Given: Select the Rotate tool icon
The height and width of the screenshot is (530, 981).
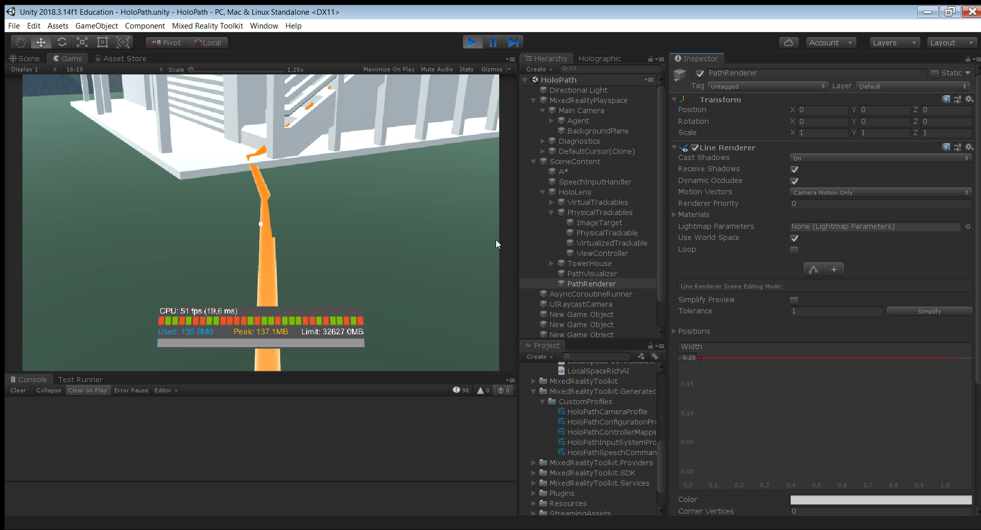Looking at the screenshot, I should click(x=62, y=42).
